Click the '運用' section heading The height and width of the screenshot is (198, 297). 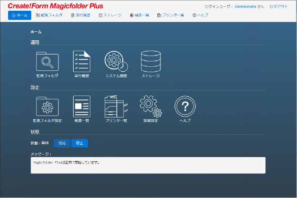click(35, 42)
